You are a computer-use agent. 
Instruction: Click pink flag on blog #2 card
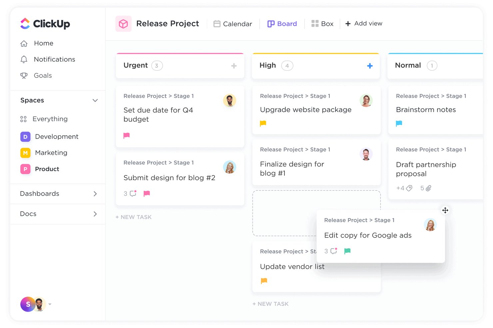click(x=147, y=193)
